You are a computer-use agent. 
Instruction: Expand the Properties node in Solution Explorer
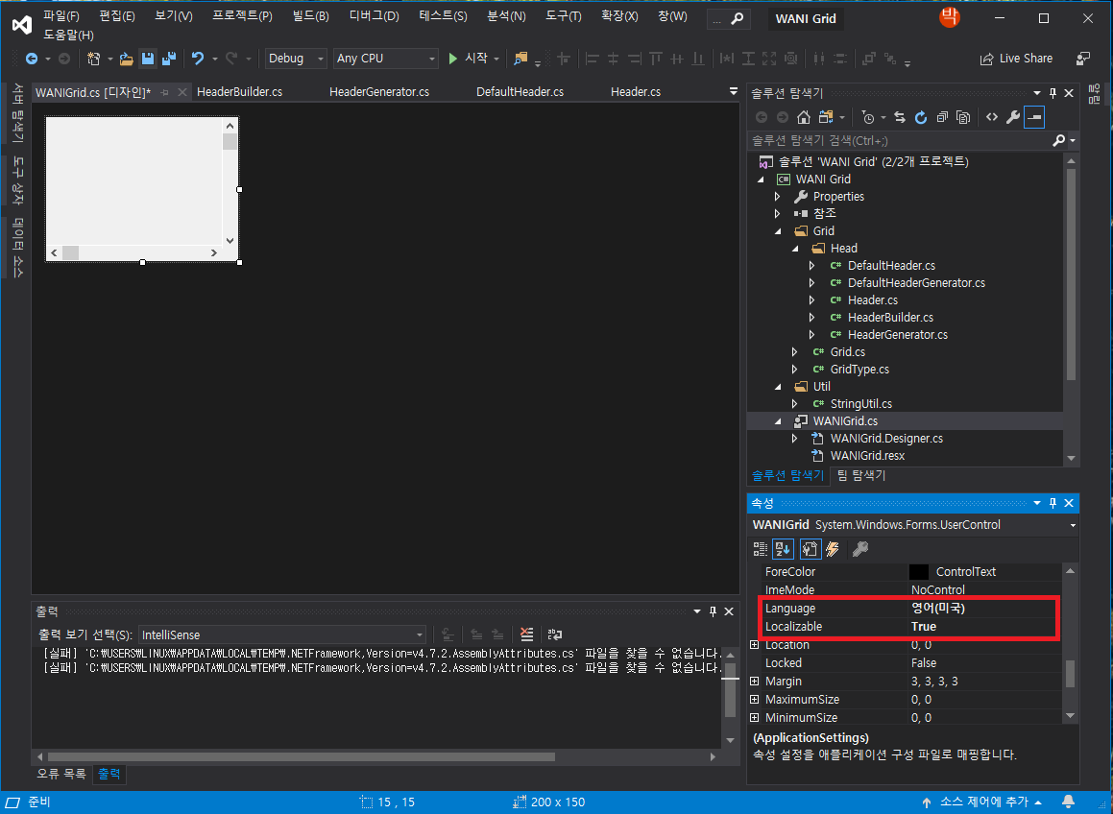[x=777, y=197]
